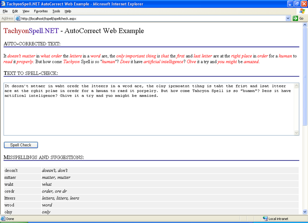Click the page icon in address bar
Screen dimensions: 308x223
[x=18, y=18]
